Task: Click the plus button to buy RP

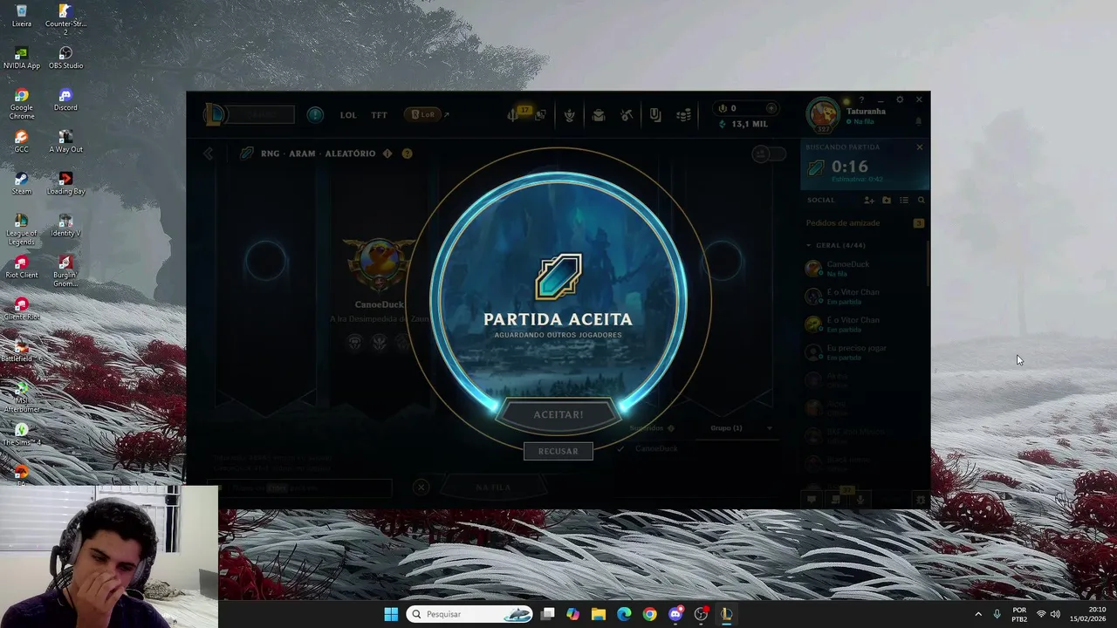Action: point(771,108)
